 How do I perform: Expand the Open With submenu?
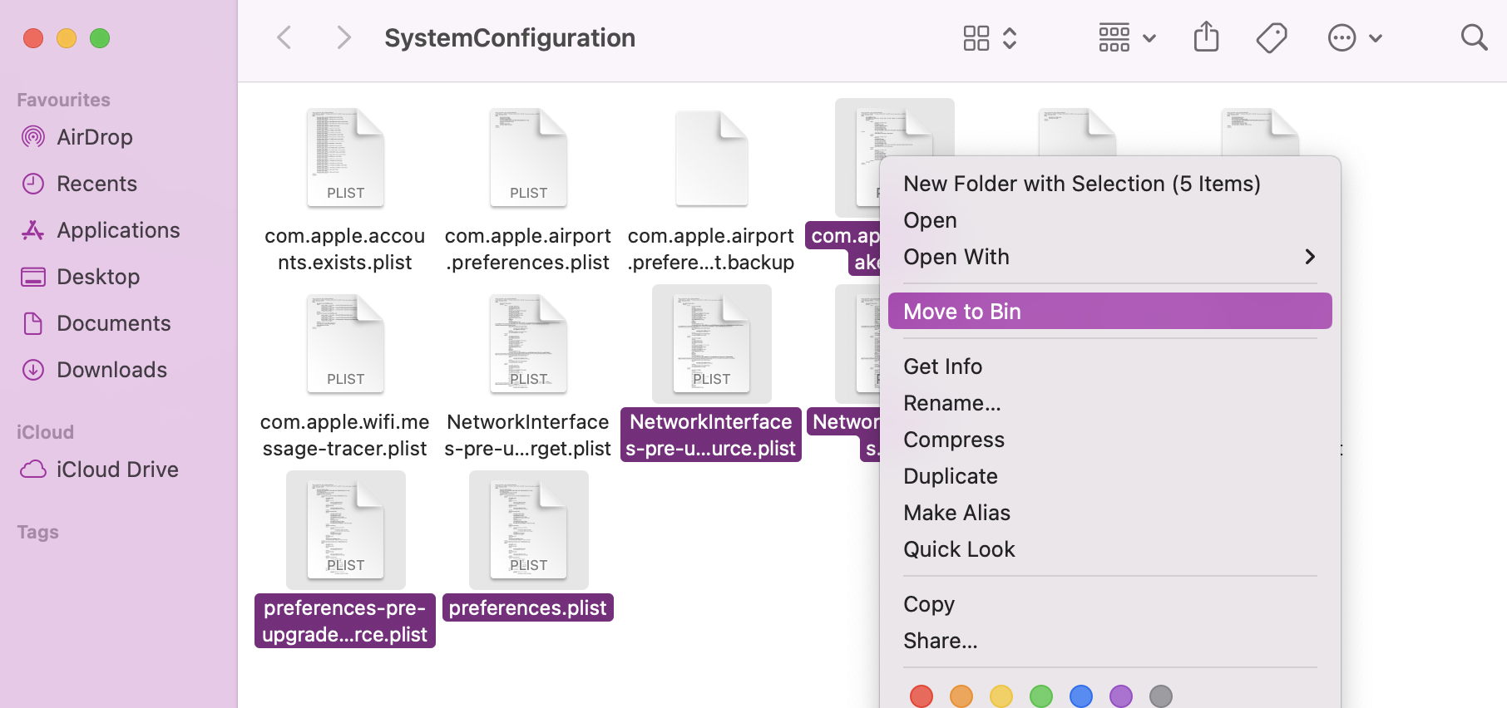[1109, 257]
